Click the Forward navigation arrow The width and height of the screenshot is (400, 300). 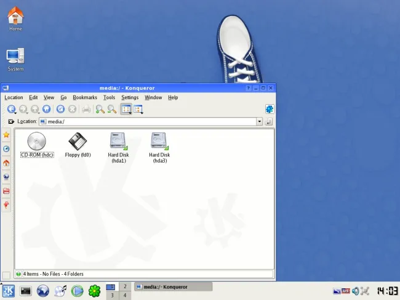[x=23, y=109]
